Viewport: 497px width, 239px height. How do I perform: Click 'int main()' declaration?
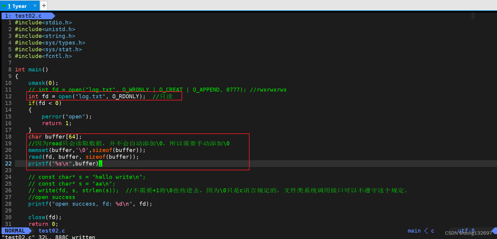pos(32,70)
